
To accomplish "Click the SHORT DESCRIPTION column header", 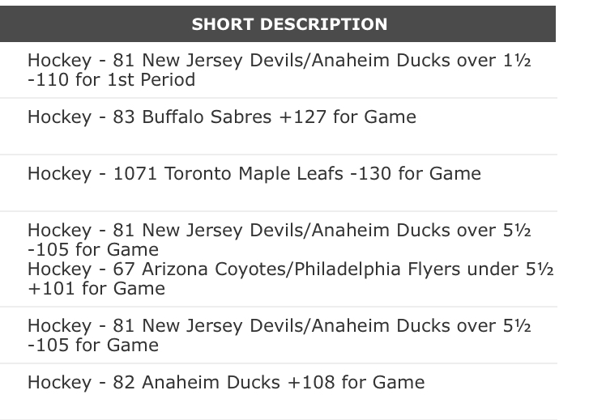I will pyautogui.click(x=289, y=24).
